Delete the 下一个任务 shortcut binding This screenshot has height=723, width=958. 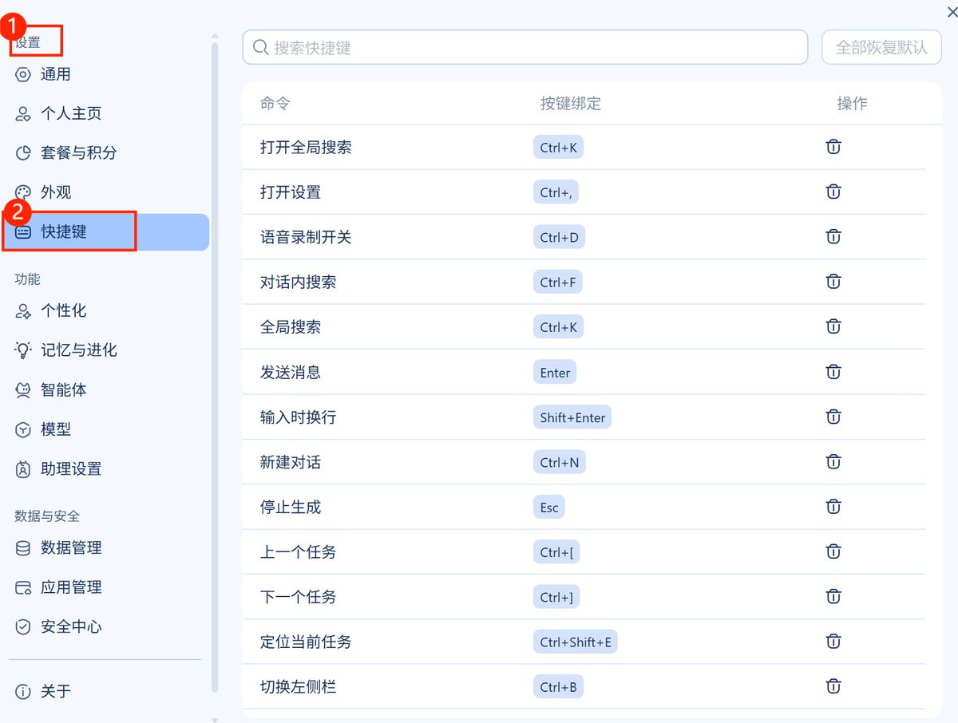point(833,596)
